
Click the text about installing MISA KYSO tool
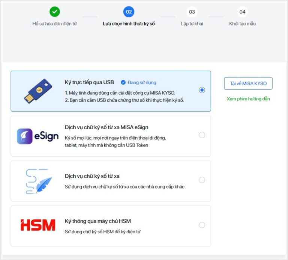(x=120, y=93)
